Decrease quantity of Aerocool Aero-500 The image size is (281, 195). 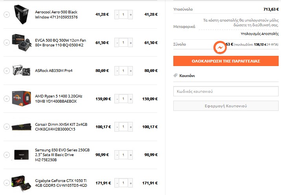[x=117, y=15]
